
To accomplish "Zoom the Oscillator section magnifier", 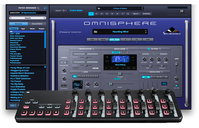I will pos(127,49).
